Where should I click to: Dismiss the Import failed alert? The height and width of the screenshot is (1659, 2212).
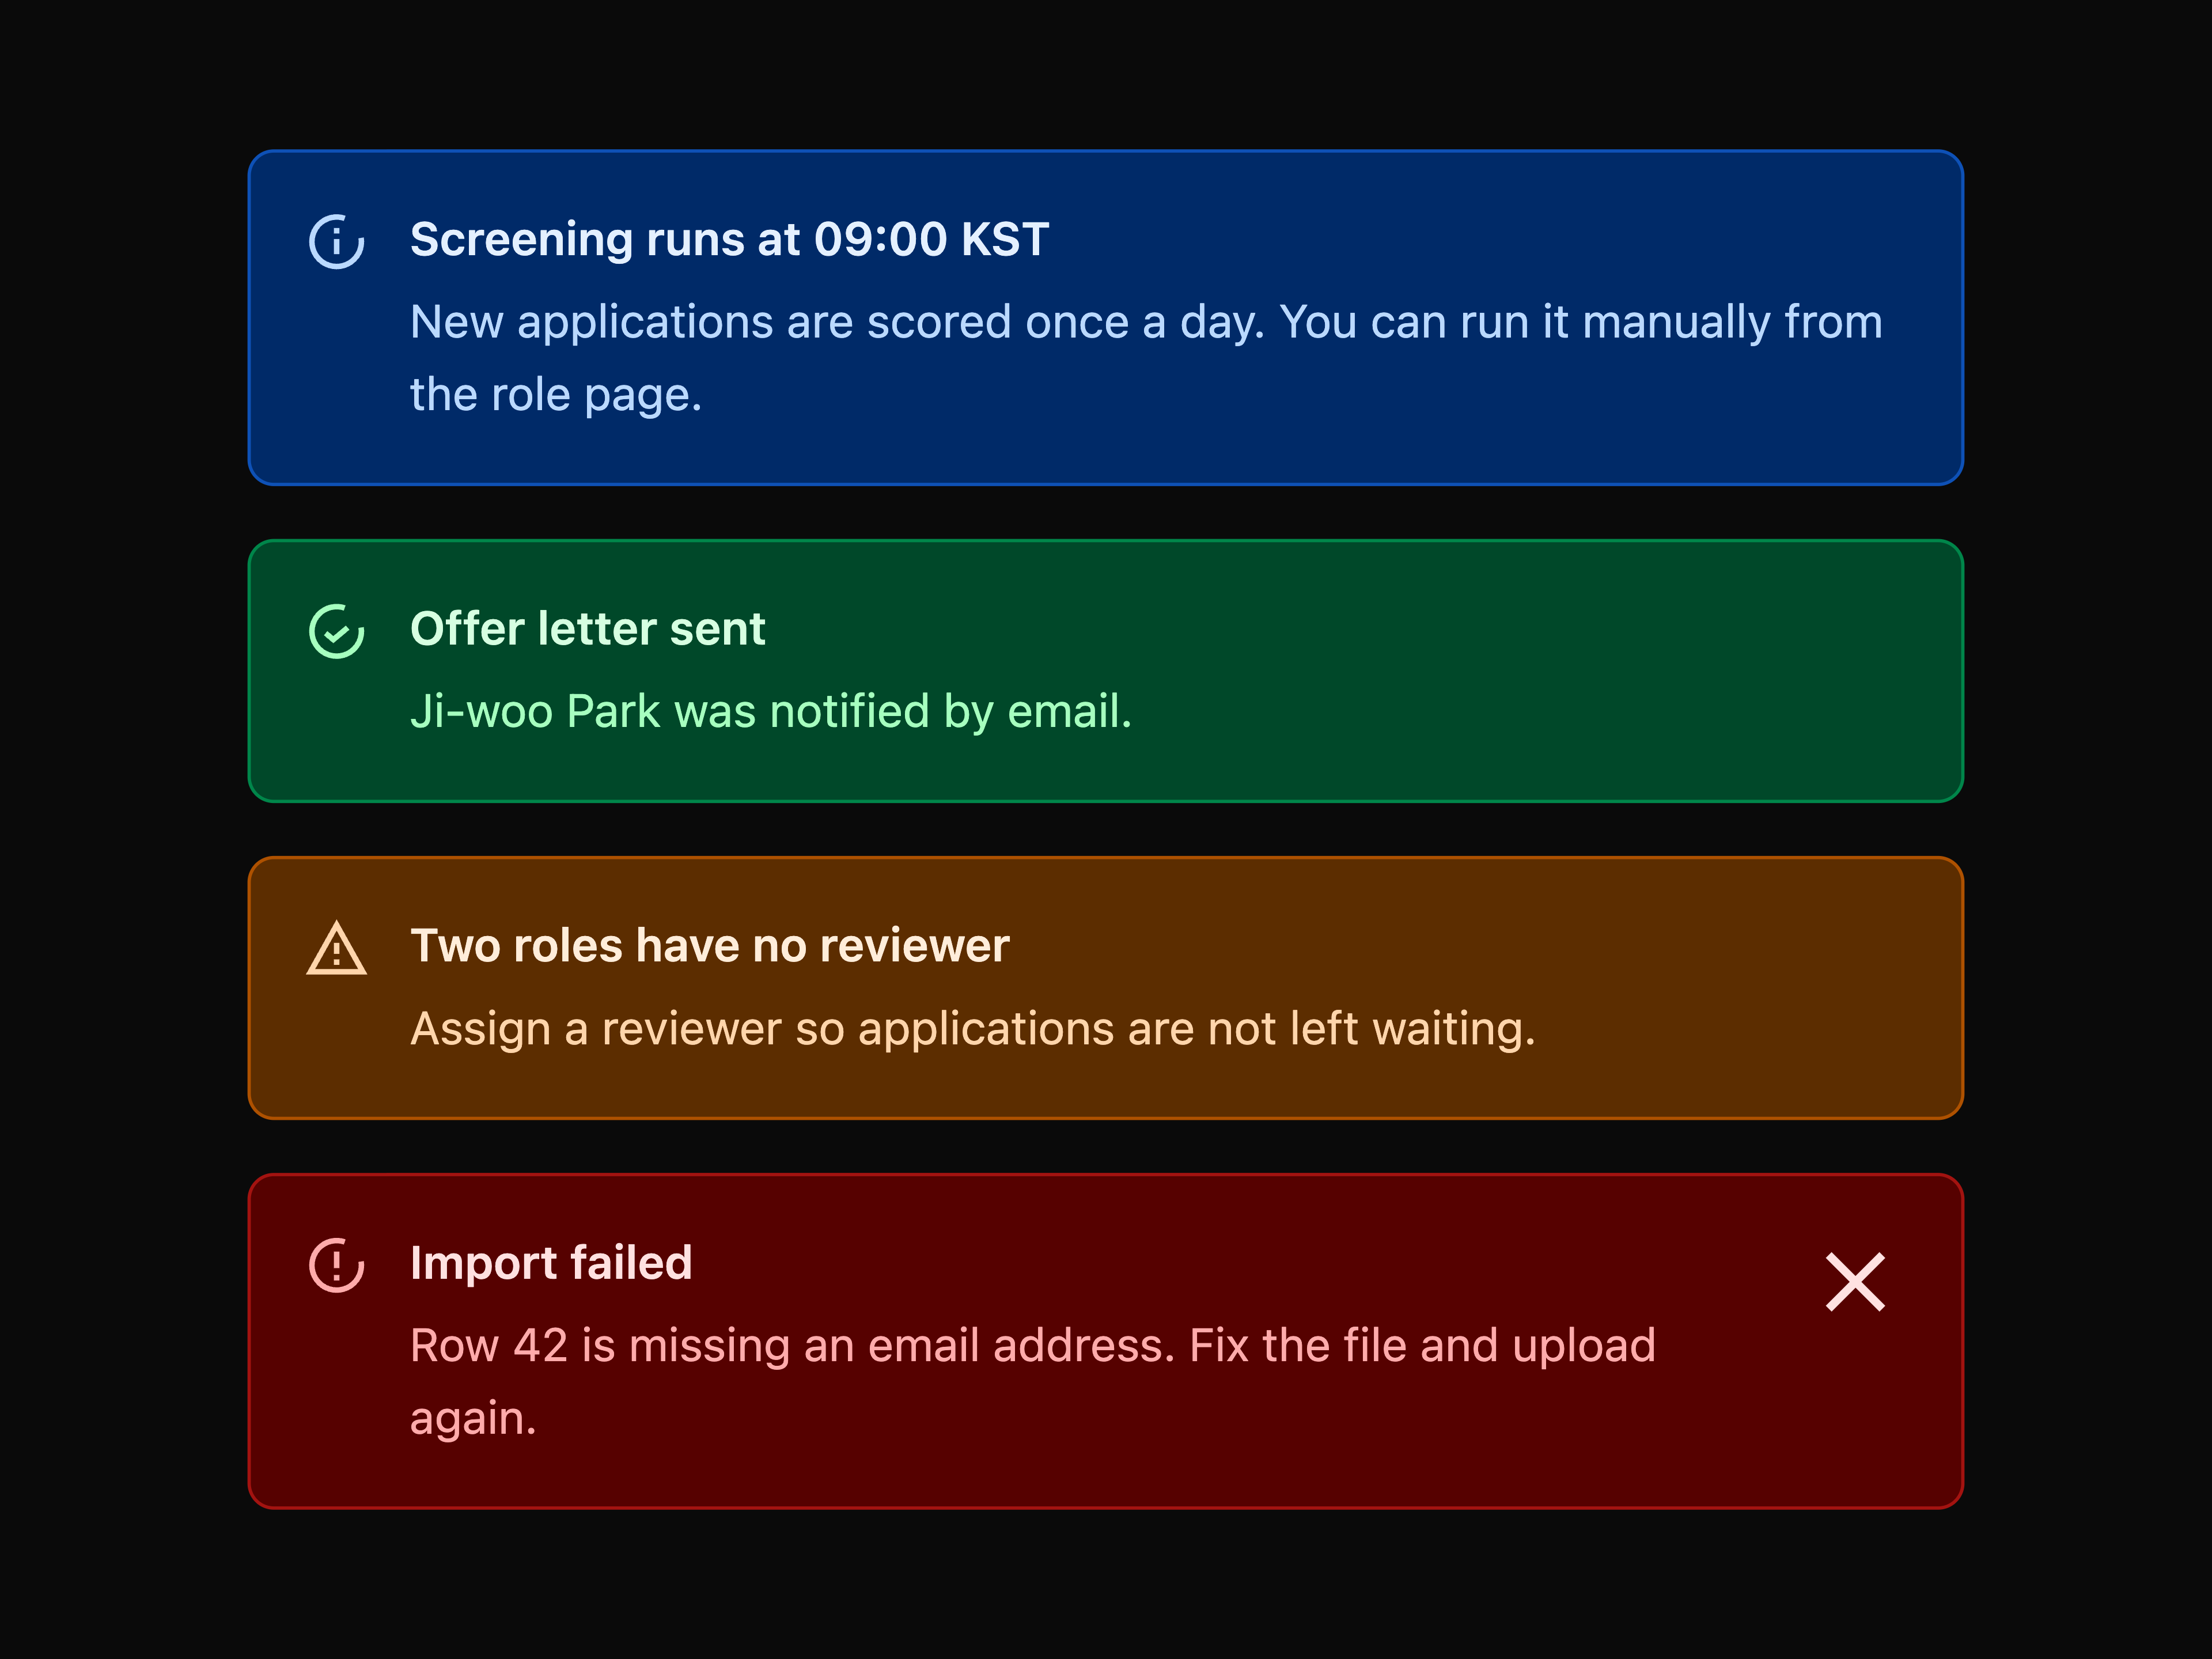click(x=1855, y=1282)
